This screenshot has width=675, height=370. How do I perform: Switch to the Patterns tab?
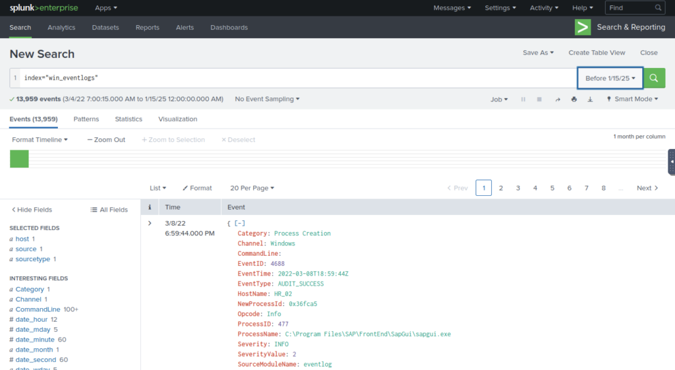click(x=86, y=119)
